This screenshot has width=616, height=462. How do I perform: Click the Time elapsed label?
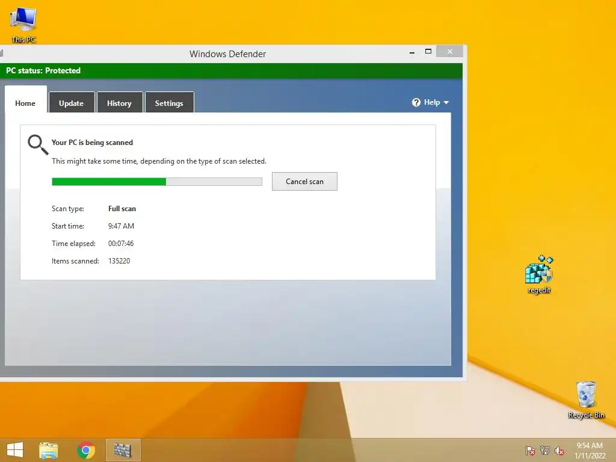click(73, 244)
